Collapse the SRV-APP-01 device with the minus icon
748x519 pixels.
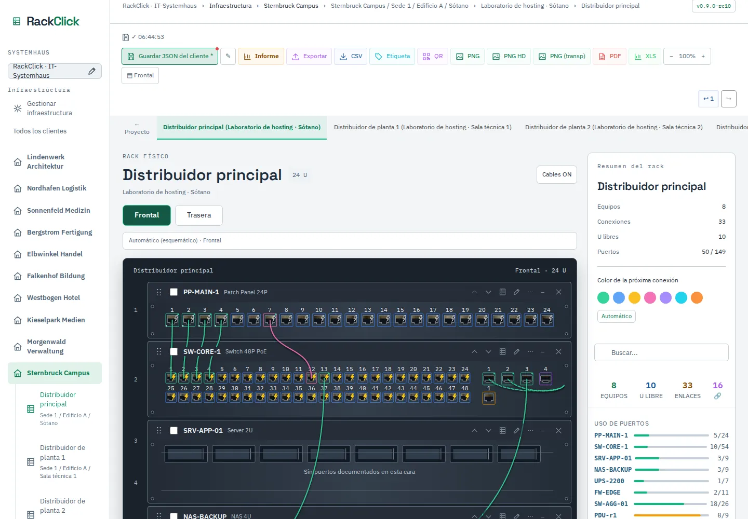[x=543, y=431]
